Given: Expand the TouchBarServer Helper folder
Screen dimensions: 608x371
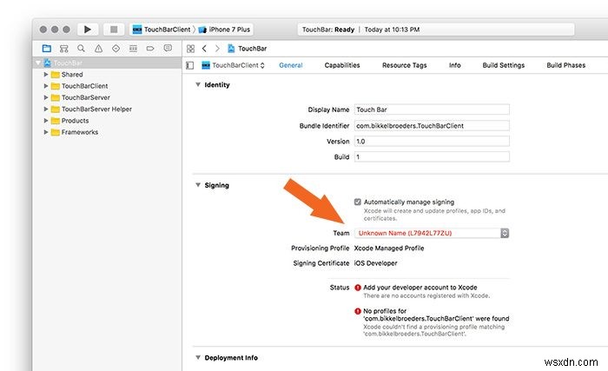Looking at the screenshot, I should coord(46,109).
